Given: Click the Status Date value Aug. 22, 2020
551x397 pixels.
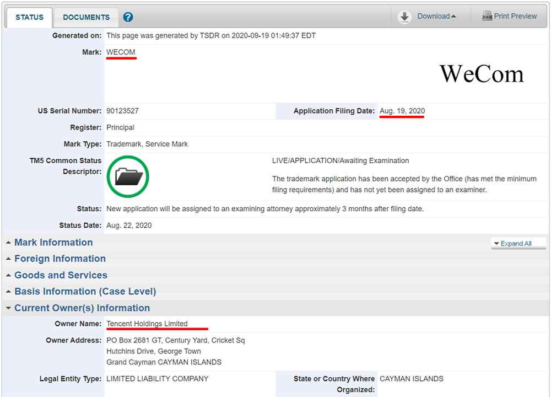Looking at the screenshot, I should click(x=129, y=226).
